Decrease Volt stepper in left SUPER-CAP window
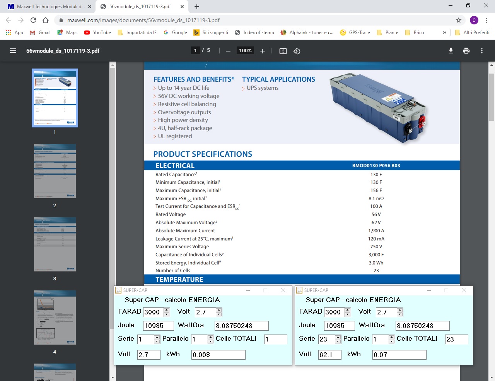 [219, 314]
